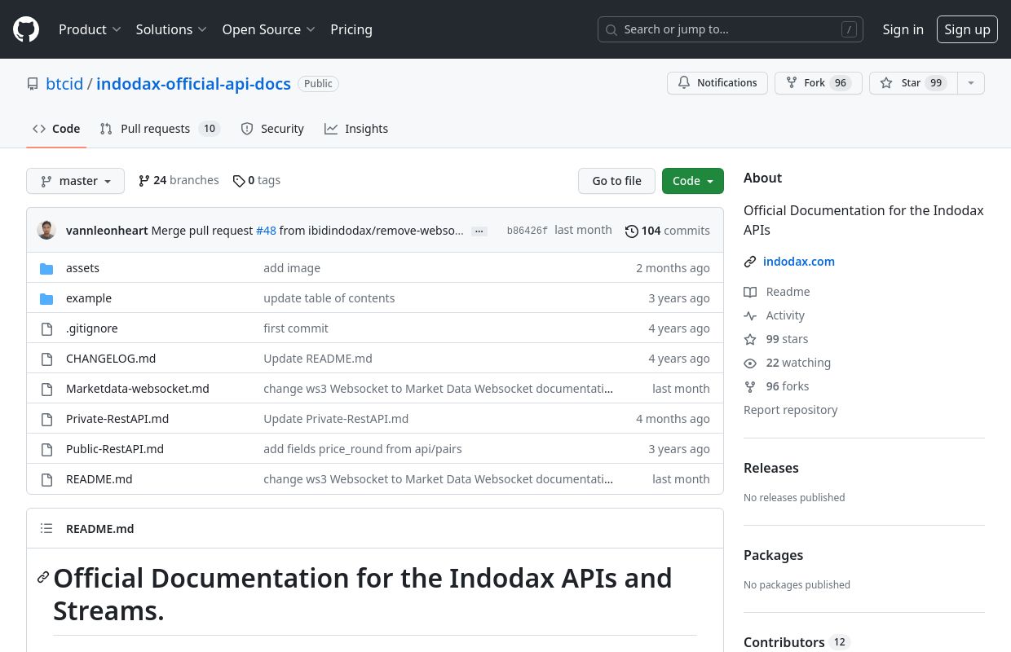This screenshot has height=652, width=1011.
Task: Click the fork icon beside 96 forks
Action: (750, 386)
